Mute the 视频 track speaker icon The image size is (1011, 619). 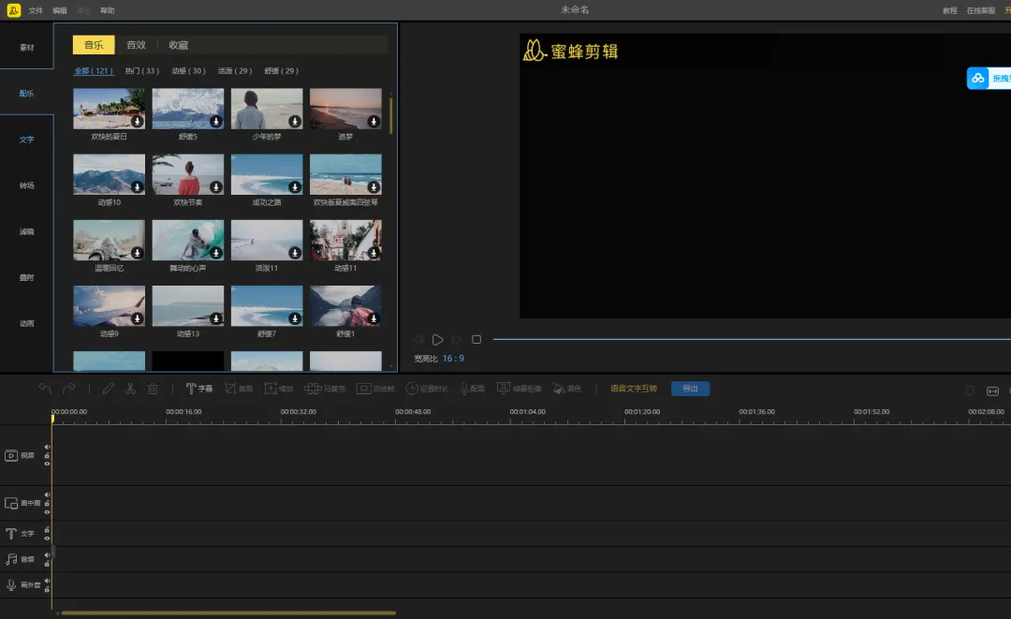(47, 448)
